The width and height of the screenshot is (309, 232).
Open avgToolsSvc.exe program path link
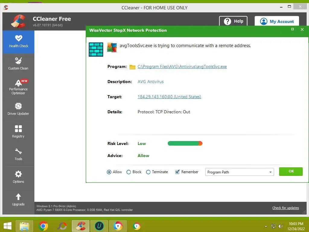[x=182, y=66]
